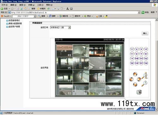Select camera number 3 button
Image resolution: width=158 pixels, height=115 pixels.
[141, 49]
